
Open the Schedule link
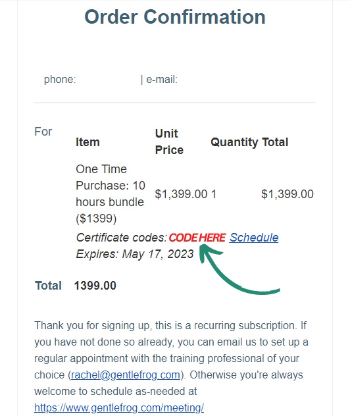[254, 238]
